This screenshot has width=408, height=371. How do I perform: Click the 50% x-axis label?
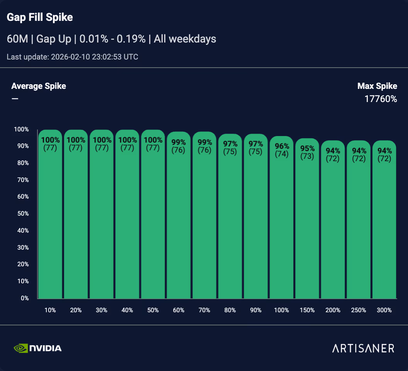(x=153, y=310)
